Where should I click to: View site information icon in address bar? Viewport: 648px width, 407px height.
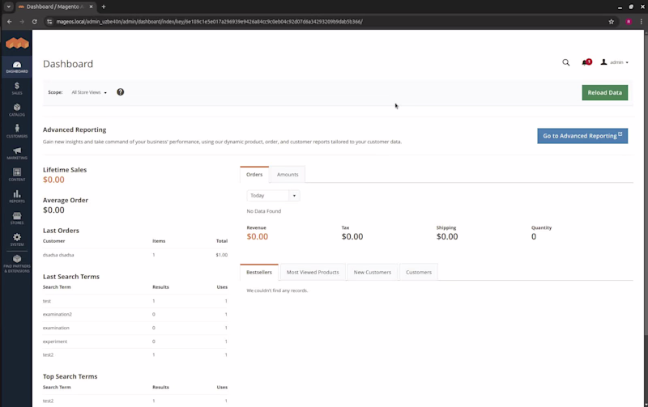click(49, 22)
